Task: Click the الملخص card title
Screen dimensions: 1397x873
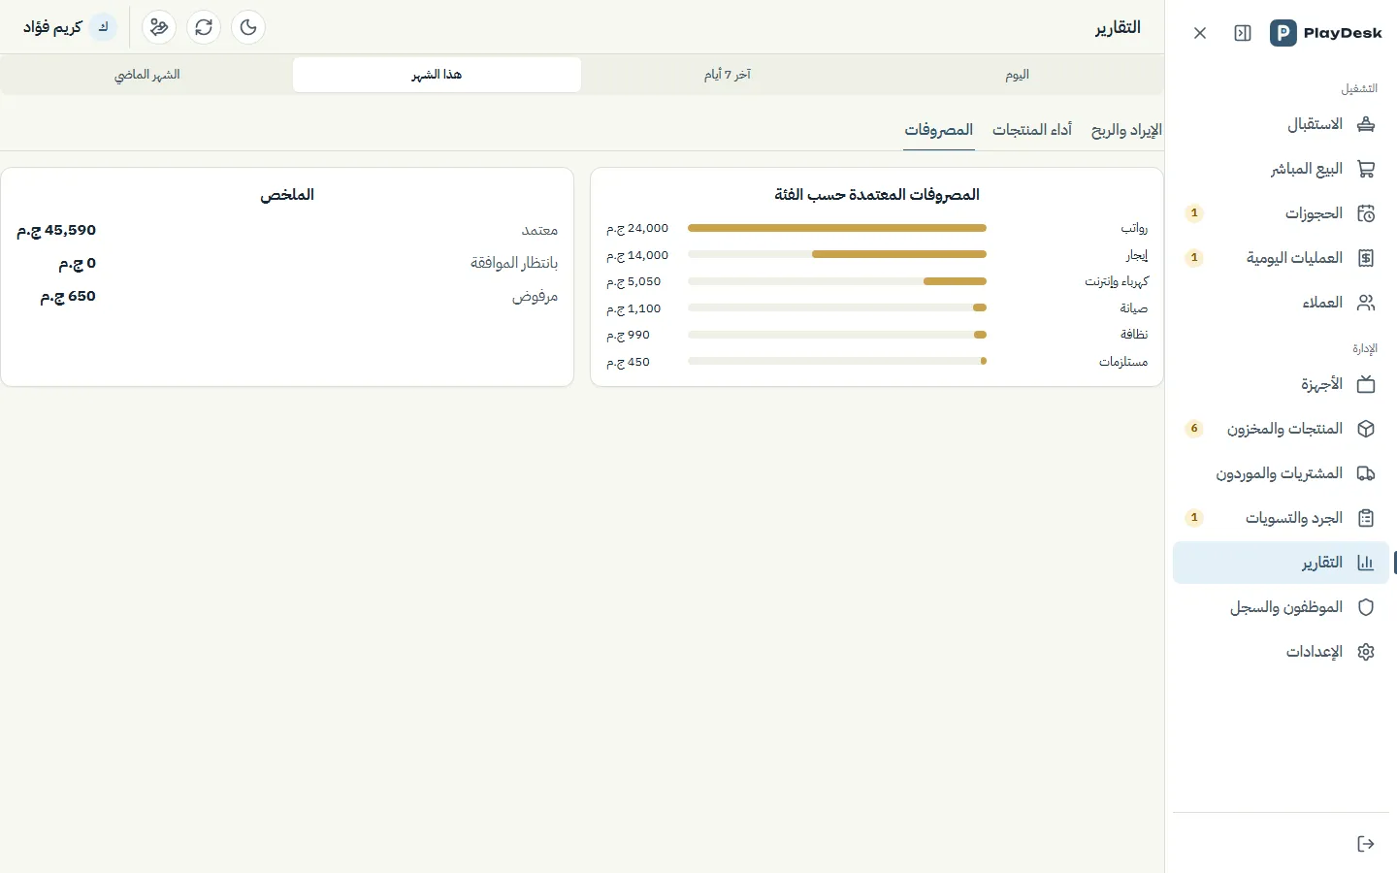Action: pyautogui.click(x=287, y=195)
